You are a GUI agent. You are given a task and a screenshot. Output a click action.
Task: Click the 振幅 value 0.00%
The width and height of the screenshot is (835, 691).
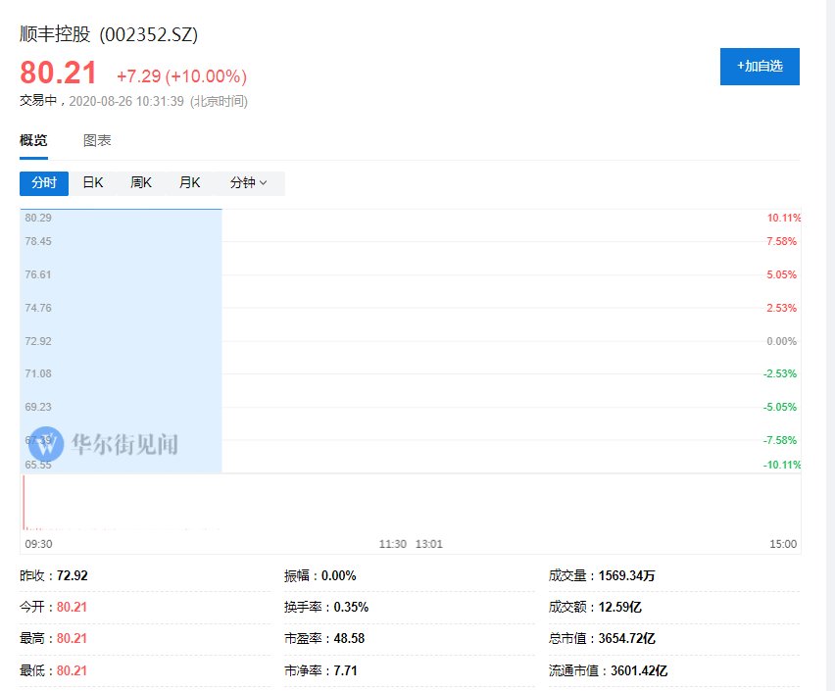339,576
